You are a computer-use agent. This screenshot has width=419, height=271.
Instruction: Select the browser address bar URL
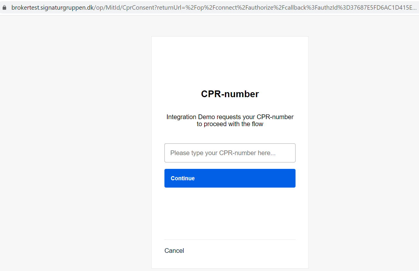pyautogui.click(x=214, y=8)
